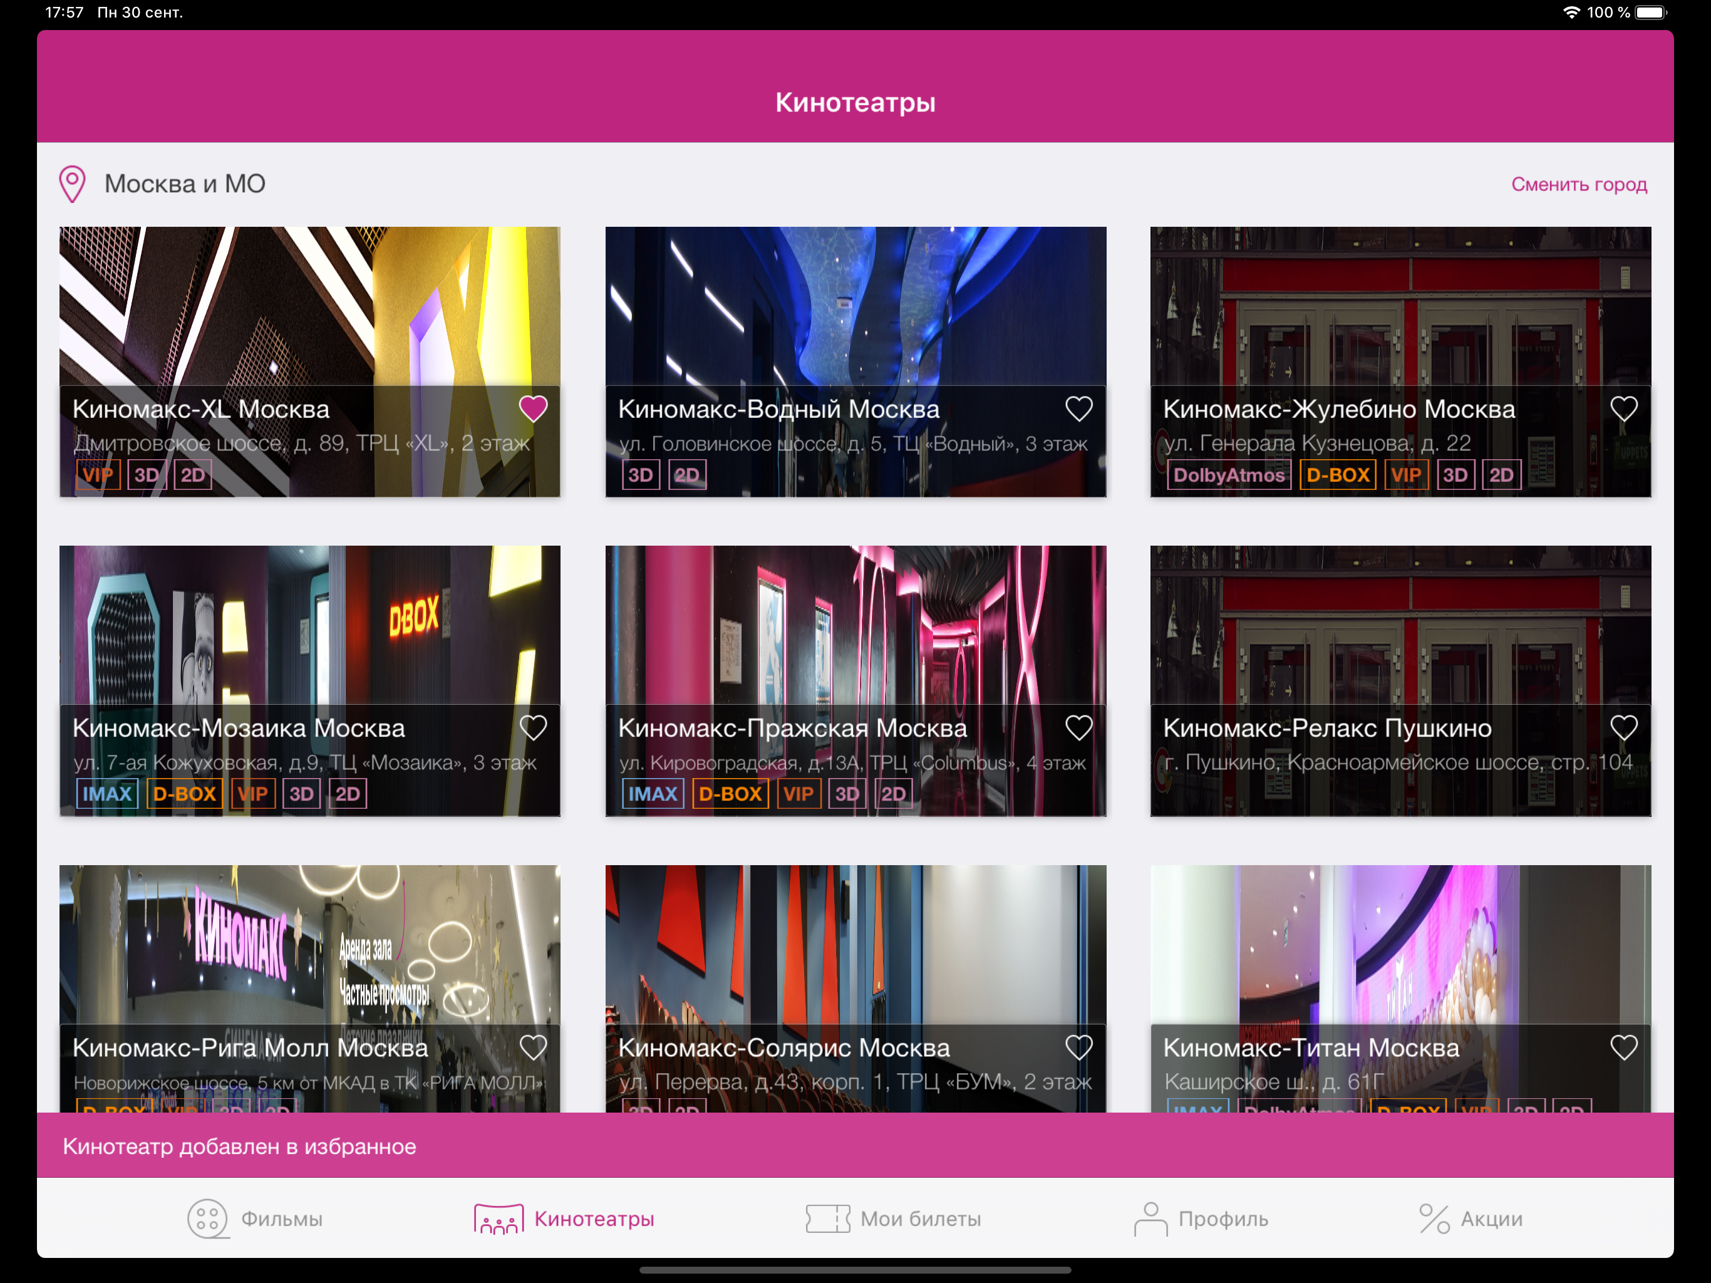Click the ул. Перерва, д.43 address
Image resolution: width=1711 pixels, height=1283 pixels.
[x=855, y=1081]
